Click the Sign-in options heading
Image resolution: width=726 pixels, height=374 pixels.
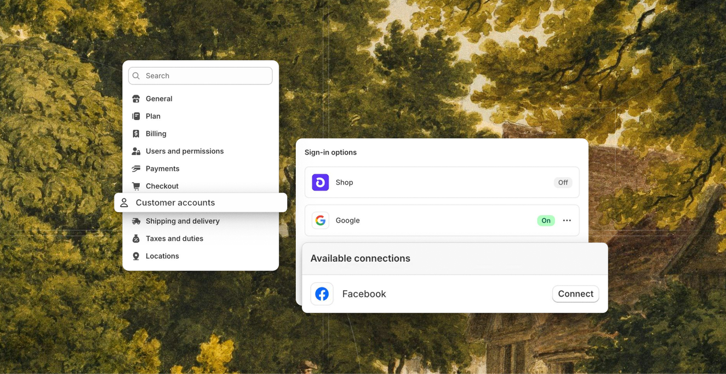click(x=330, y=152)
